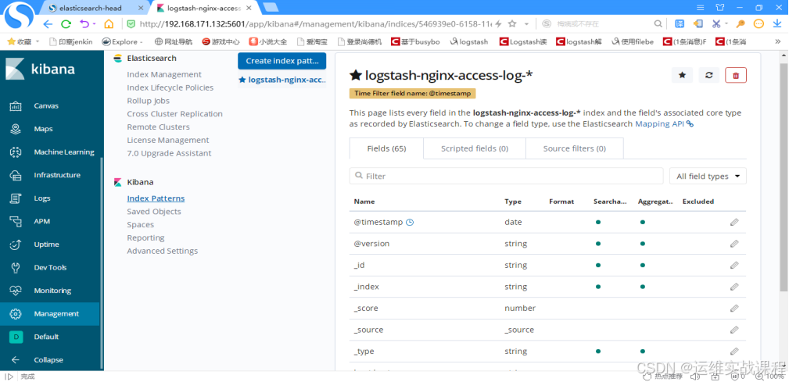Image resolution: width=789 pixels, height=382 pixels.
Task: Go to browser home page icon
Action: (109, 24)
